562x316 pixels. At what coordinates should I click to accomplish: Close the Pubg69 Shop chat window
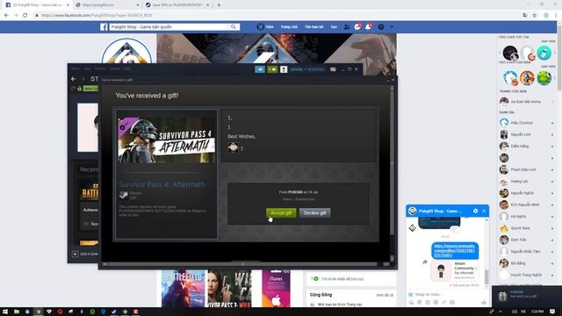484,211
